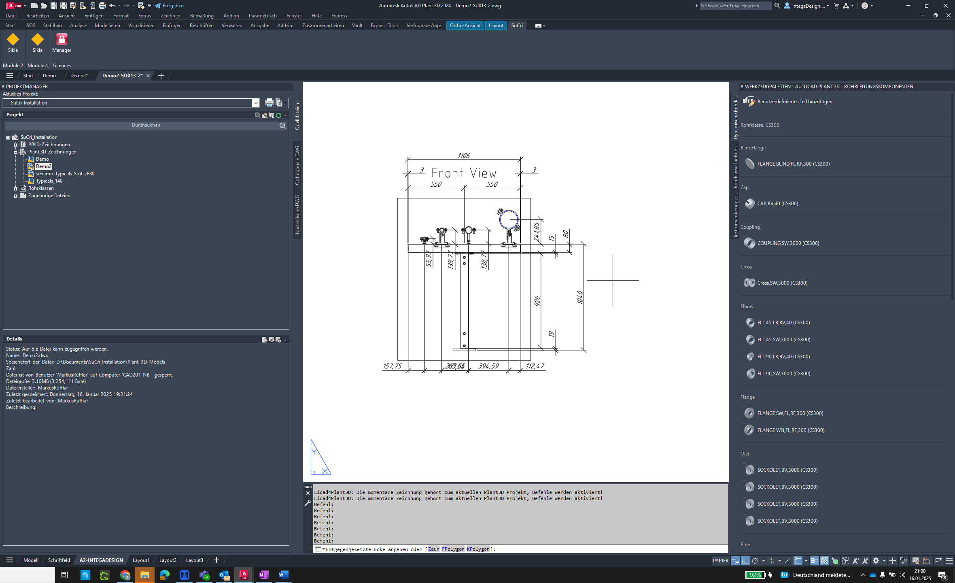Click the SOCKOLET.BV.3000 olet icon
Screen dimensions: 955x583
click(x=749, y=470)
